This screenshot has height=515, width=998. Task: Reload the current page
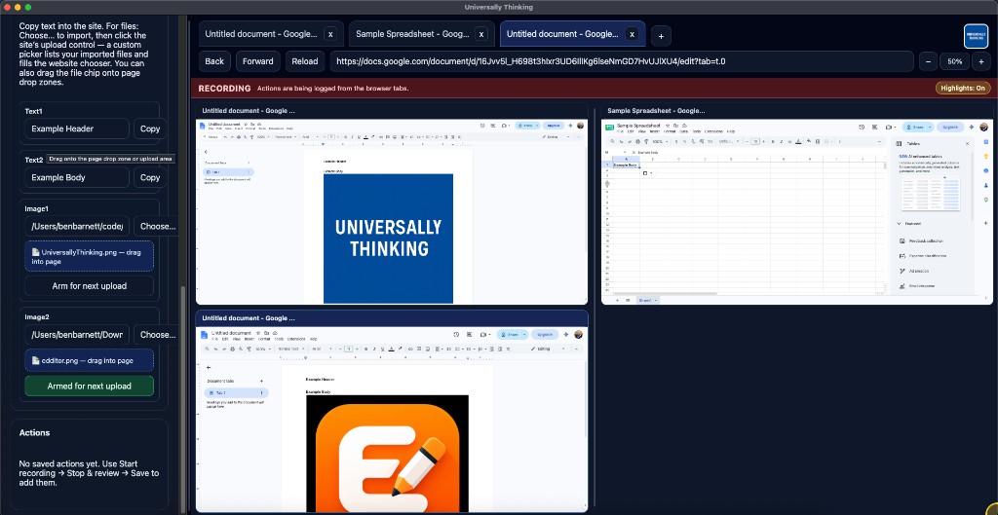(x=305, y=61)
